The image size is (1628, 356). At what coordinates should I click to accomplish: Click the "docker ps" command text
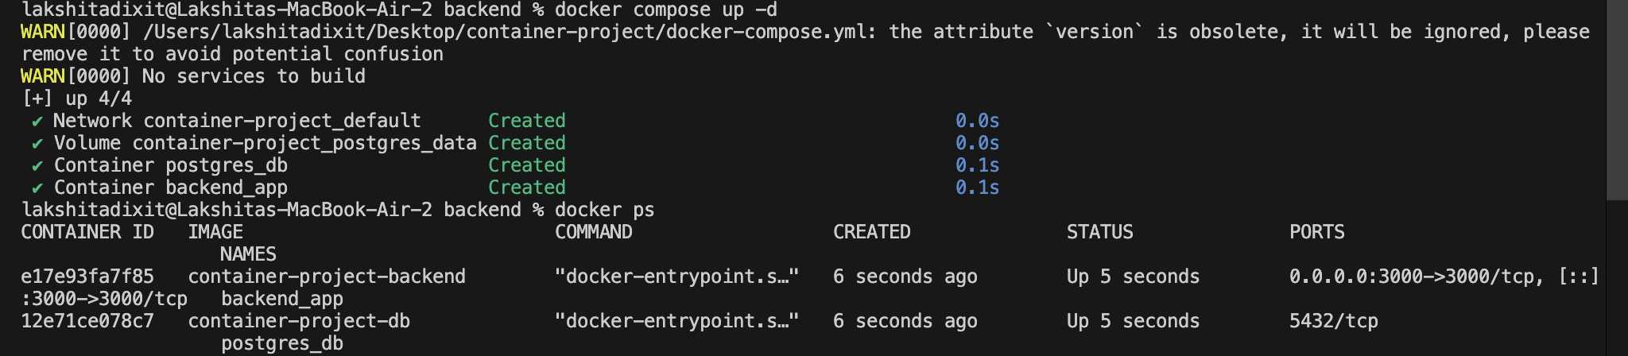coord(604,210)
